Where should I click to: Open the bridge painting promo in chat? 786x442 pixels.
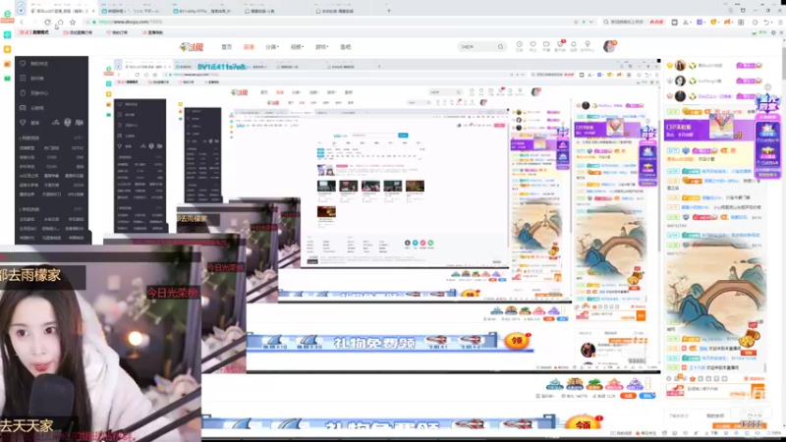click(717, 291)
